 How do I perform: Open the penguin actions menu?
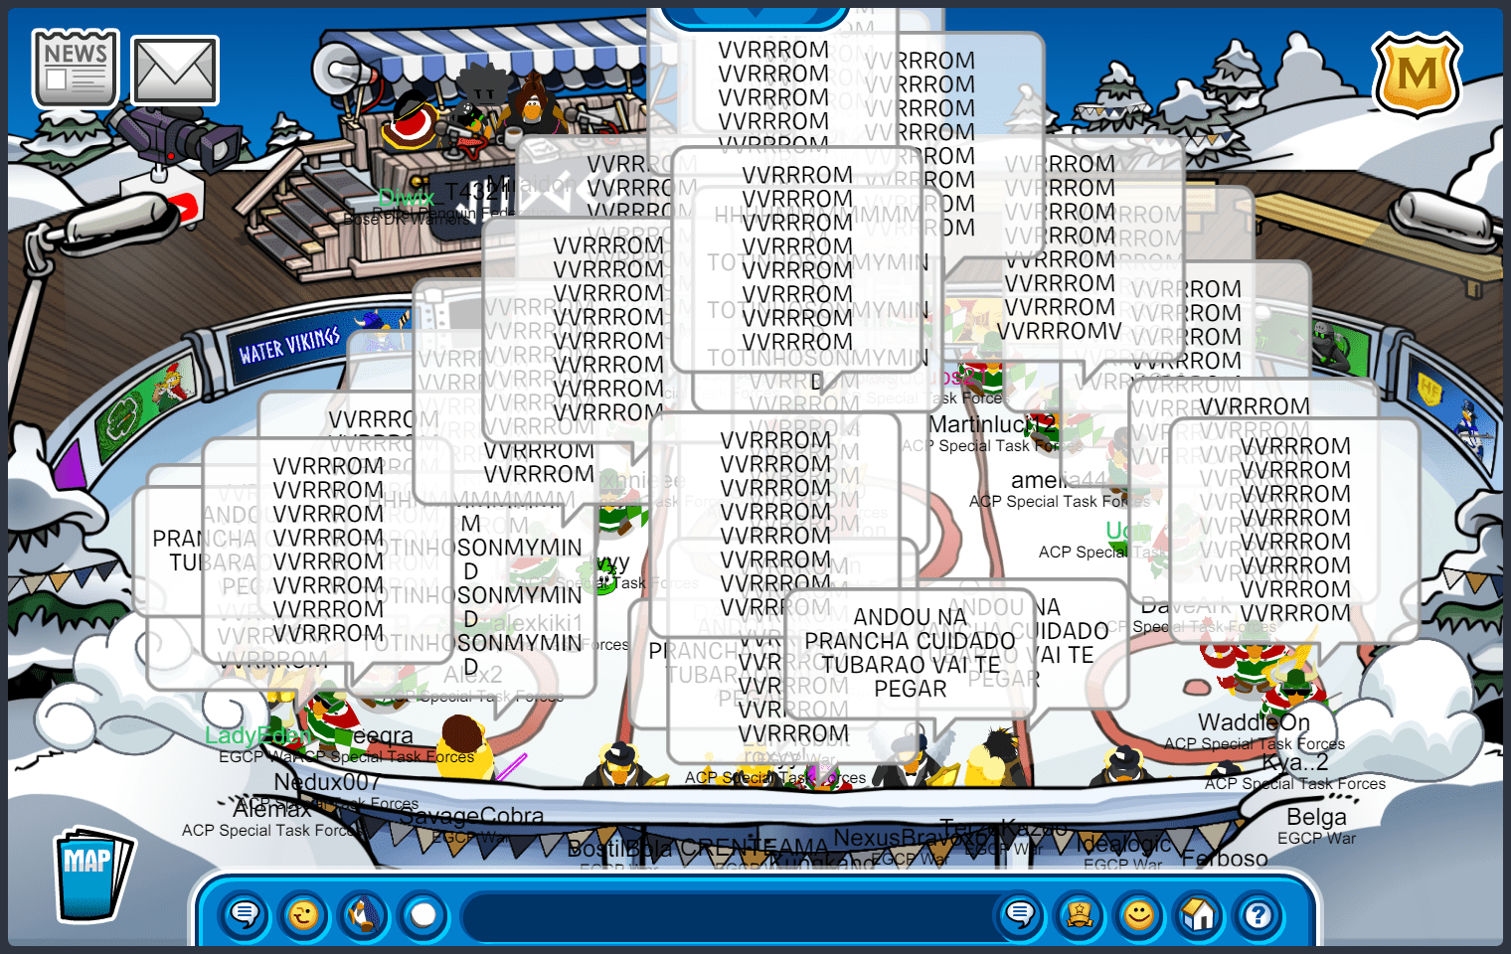(364, 914)
